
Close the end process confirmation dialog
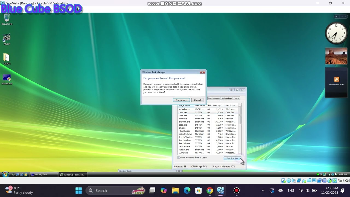(x=202, y=73)
